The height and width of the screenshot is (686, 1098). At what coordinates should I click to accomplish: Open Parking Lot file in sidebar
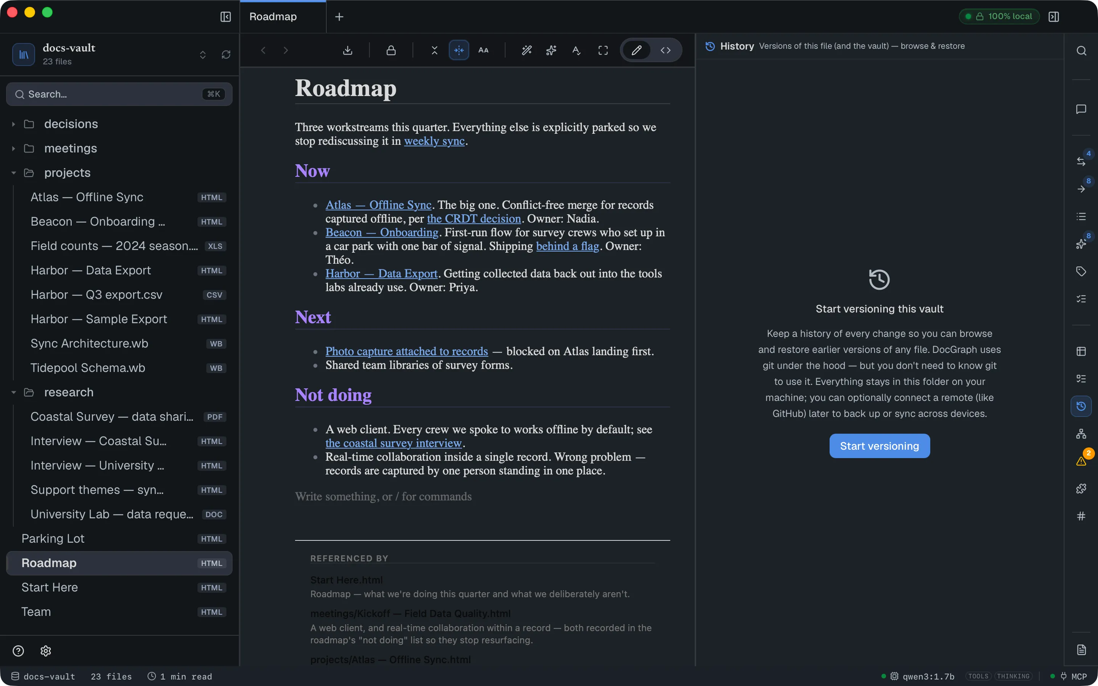pos(119,539)
